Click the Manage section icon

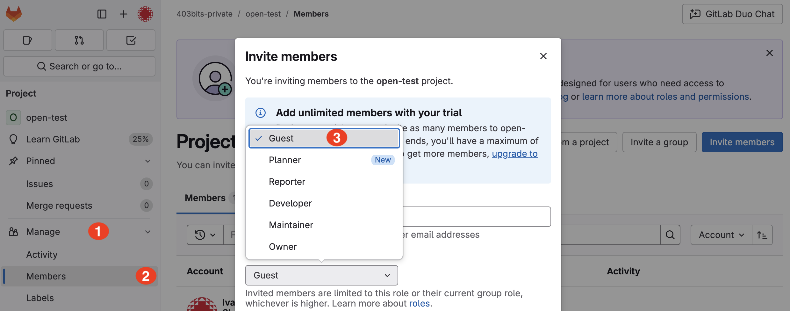13,232
